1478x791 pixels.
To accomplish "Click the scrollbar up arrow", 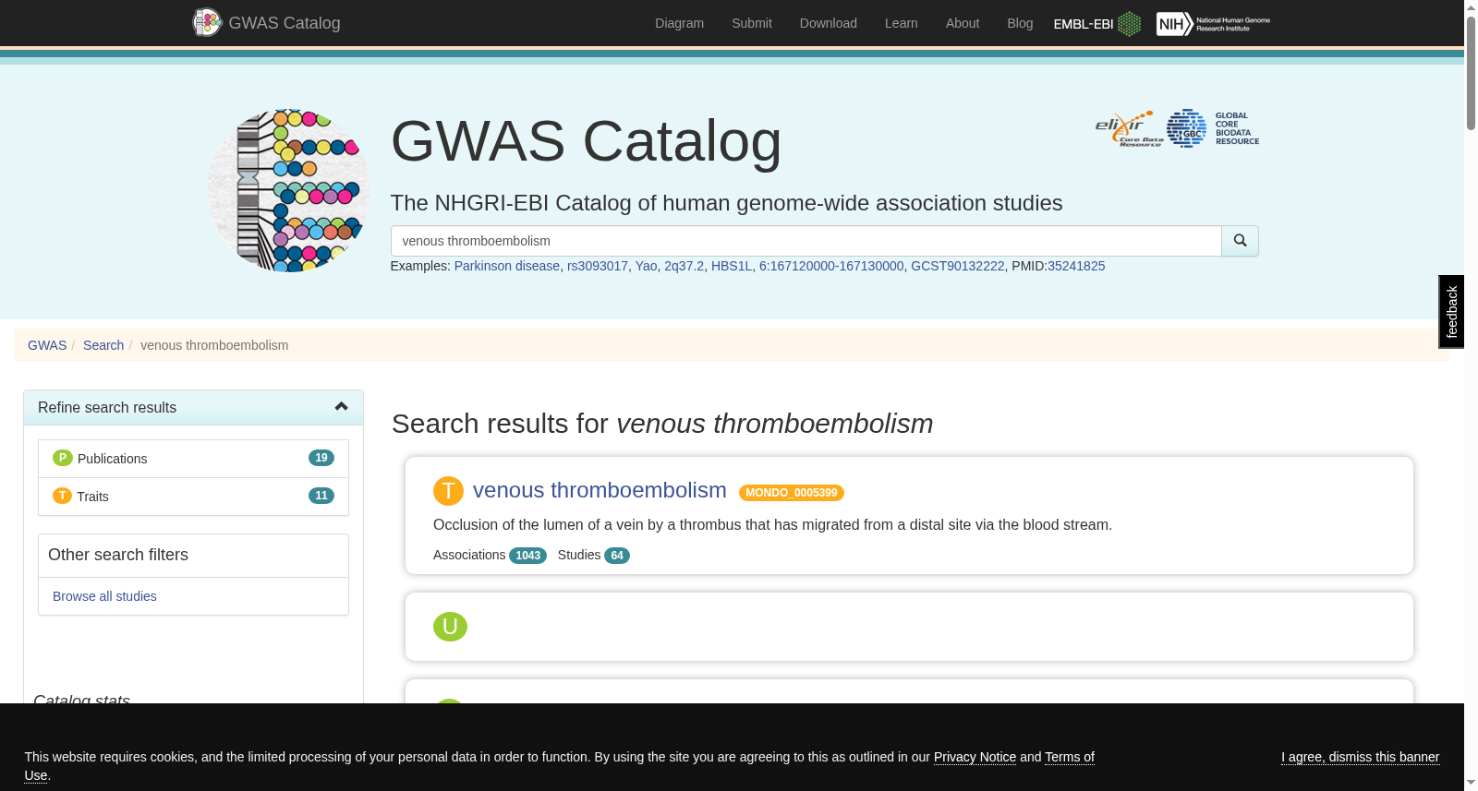I will point(1471,7).
